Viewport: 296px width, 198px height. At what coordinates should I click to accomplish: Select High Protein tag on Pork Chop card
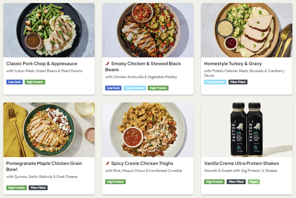[35, 82]
